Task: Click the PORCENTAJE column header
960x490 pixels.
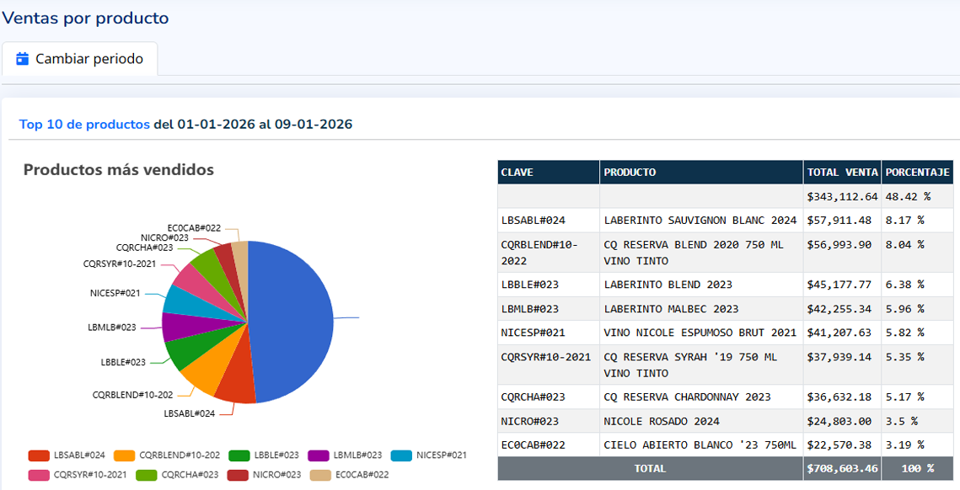Action: (x=917, y=172)
